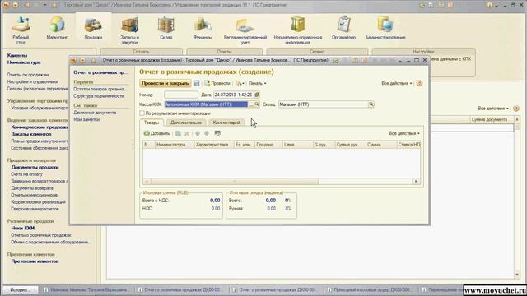
Task: Switch to the Товары tab
Action: (x=152, y=123)
